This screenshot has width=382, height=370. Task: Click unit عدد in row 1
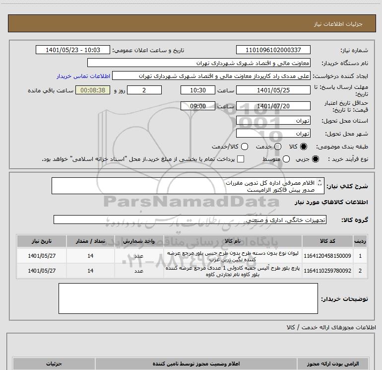tap(139, 256)
